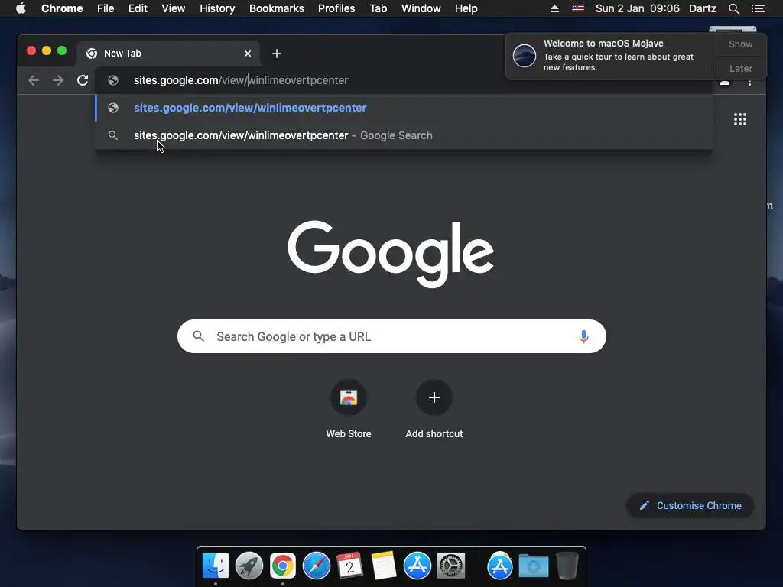Open Launchpad from the Dock
Viewport: 783px width, 587px height.
click(x=249, y=566)
